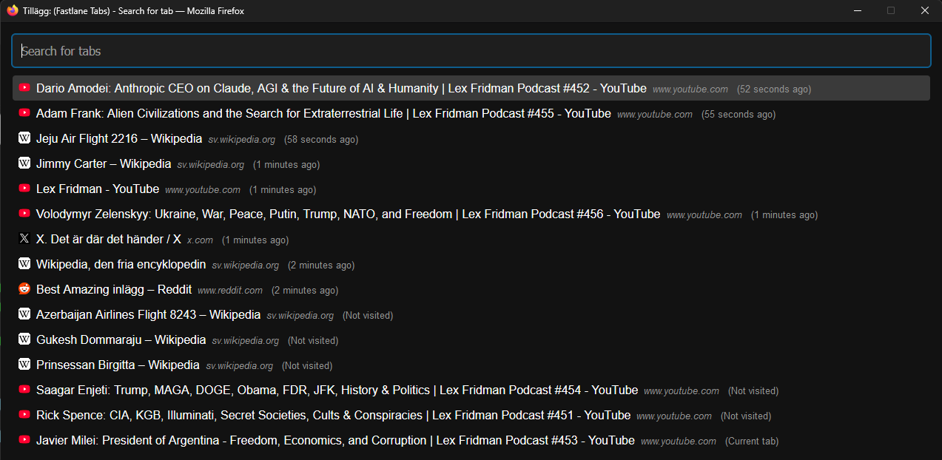Click Wikipedia favicon beside Prinsessan Birgitta

point(24,365)
